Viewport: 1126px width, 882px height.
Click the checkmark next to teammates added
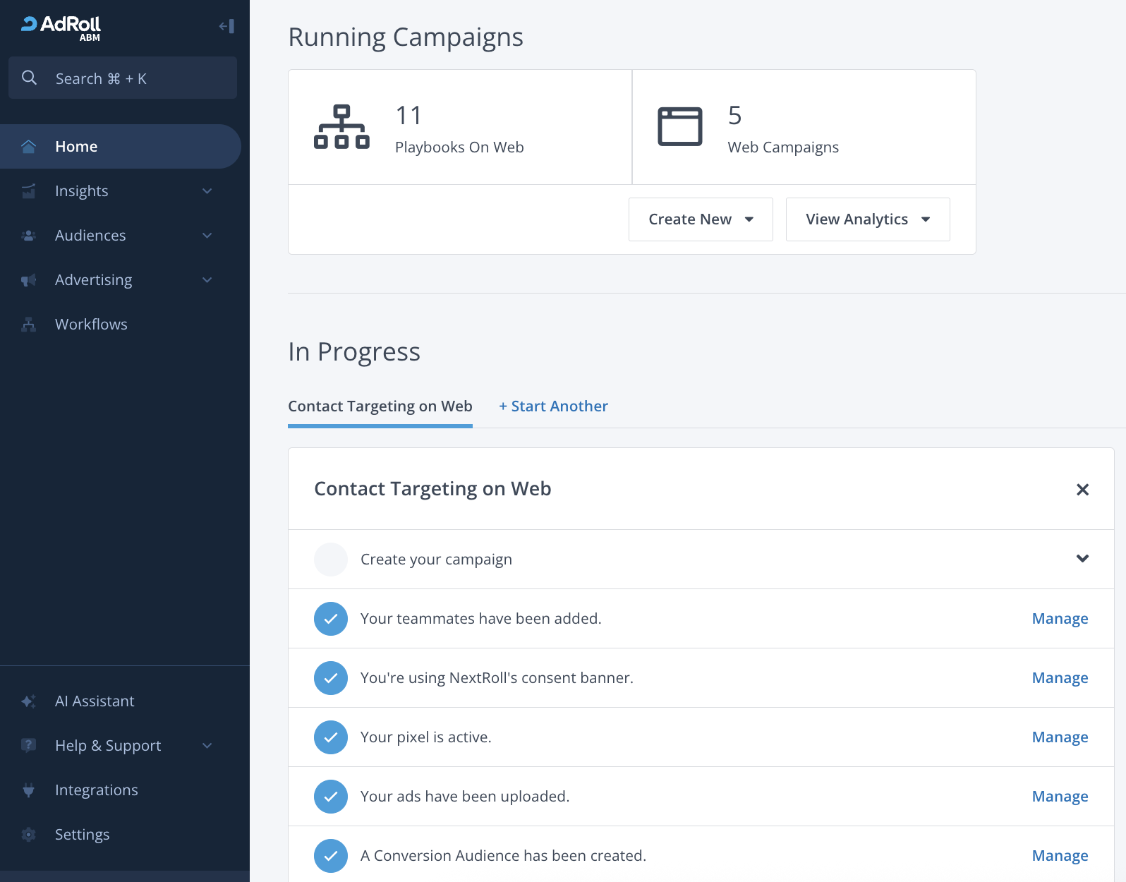pos(330,619)
